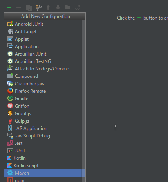Image resolution: width=168 pixels, height=182 pixels.
Task: Click the Gulp.js cup icon
Action: pos(10,121)
